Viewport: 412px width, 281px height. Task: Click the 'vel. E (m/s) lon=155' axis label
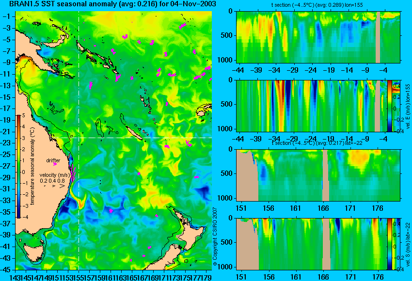pos(408,107)
